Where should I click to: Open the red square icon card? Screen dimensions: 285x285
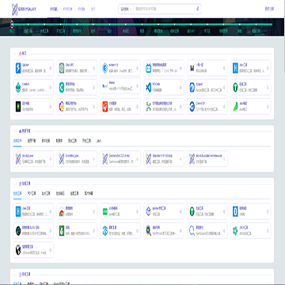tap(120, 107)
